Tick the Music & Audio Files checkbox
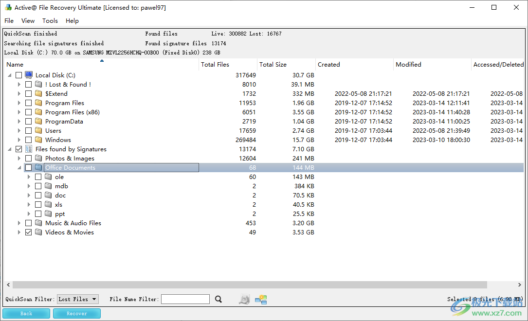528x321 pixels. pyautogui.click(x=29, y=223)
